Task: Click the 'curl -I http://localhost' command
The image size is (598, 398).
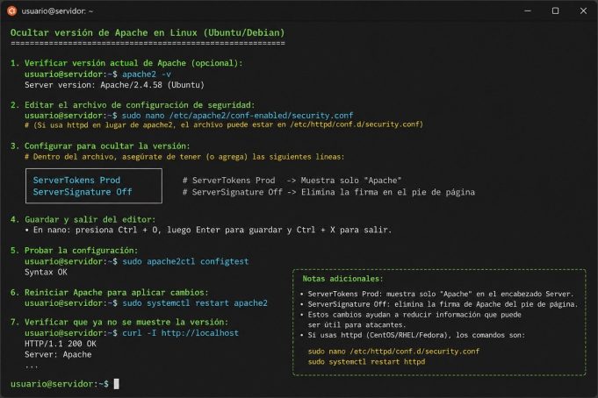Action: [x=180, y=333]
